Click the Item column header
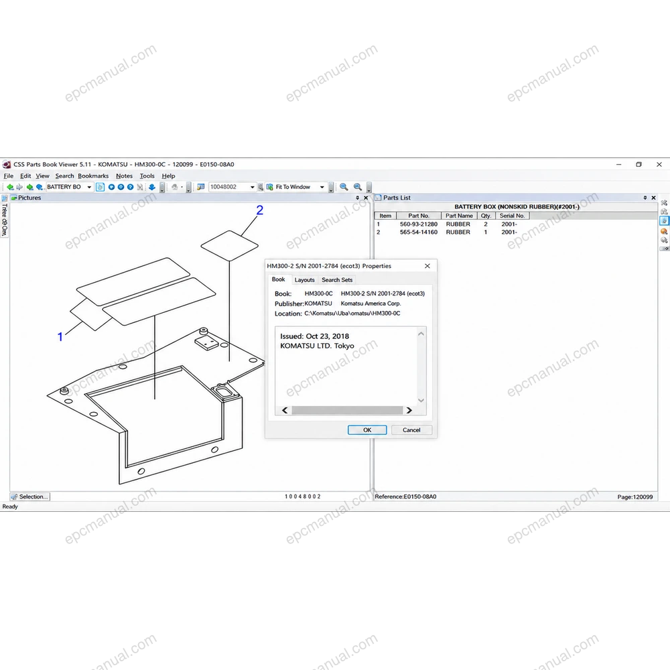The height and width of the screenshot is (670, 670). pyautogui.click(x=385, y=216)
